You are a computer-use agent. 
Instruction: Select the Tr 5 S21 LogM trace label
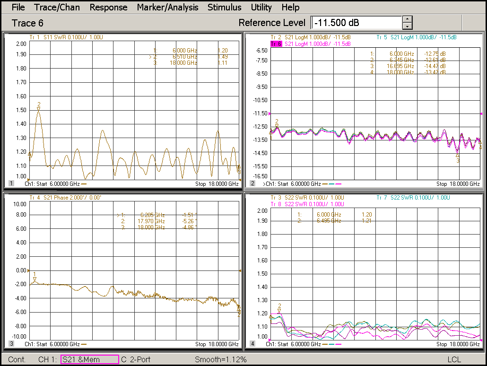(417, 37)
